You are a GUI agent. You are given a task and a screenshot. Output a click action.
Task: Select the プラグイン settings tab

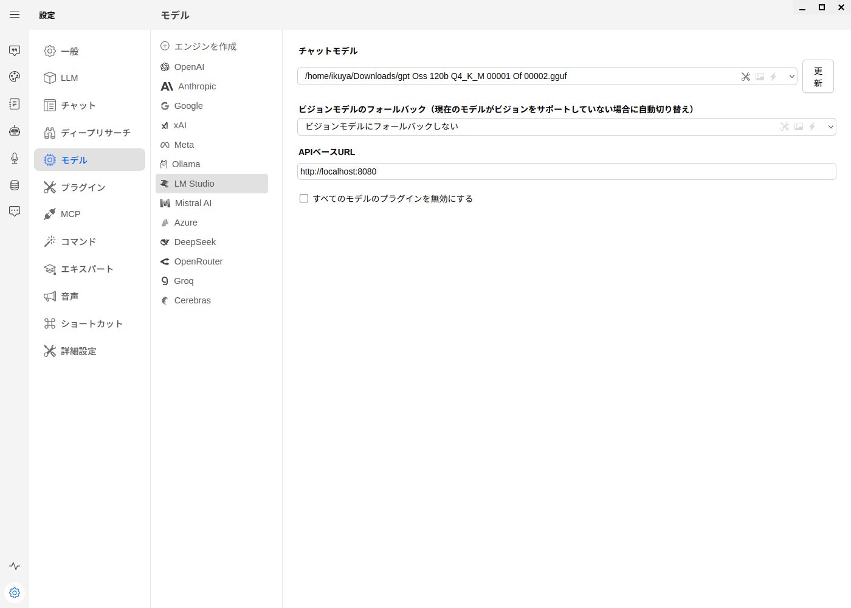pyautogui.click(x=83, y=187)
